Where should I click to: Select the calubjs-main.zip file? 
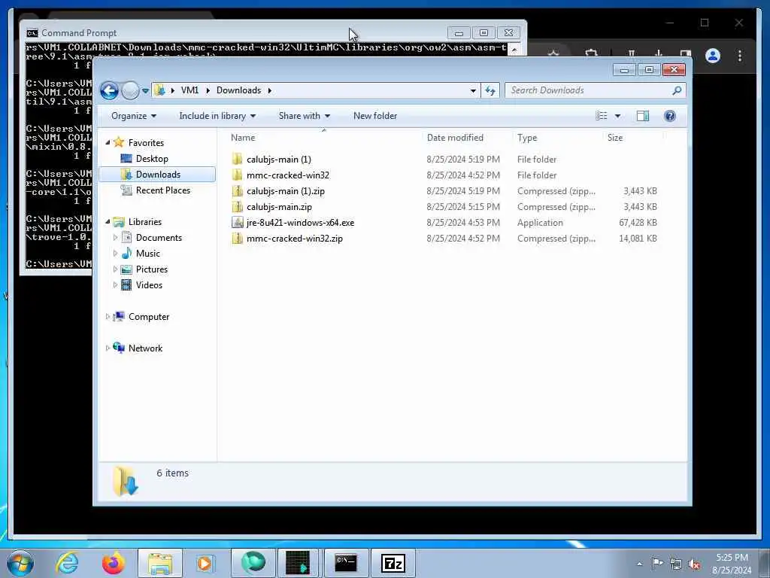tap(279, 206)
